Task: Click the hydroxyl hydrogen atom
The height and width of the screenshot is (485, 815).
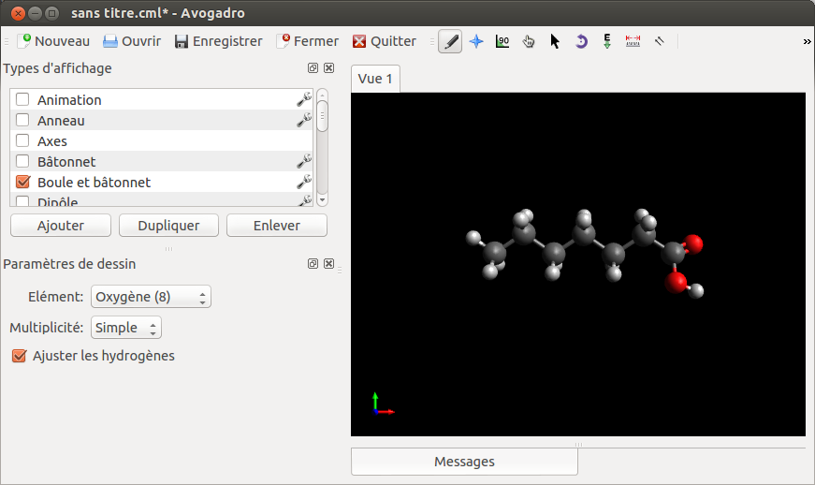Action: pyautogui.click(x=696, y=290)
